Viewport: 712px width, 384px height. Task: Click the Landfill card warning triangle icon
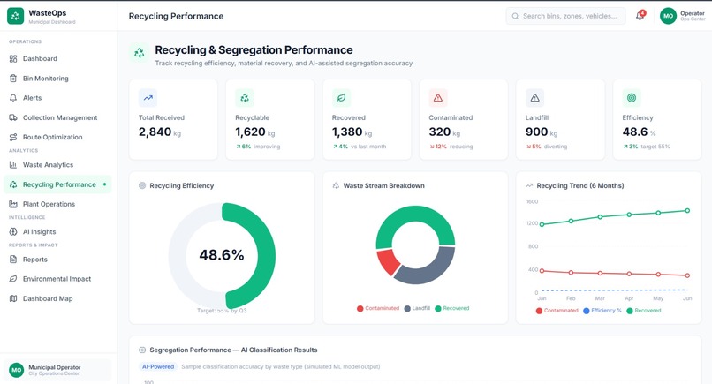(x=534, y=98)
